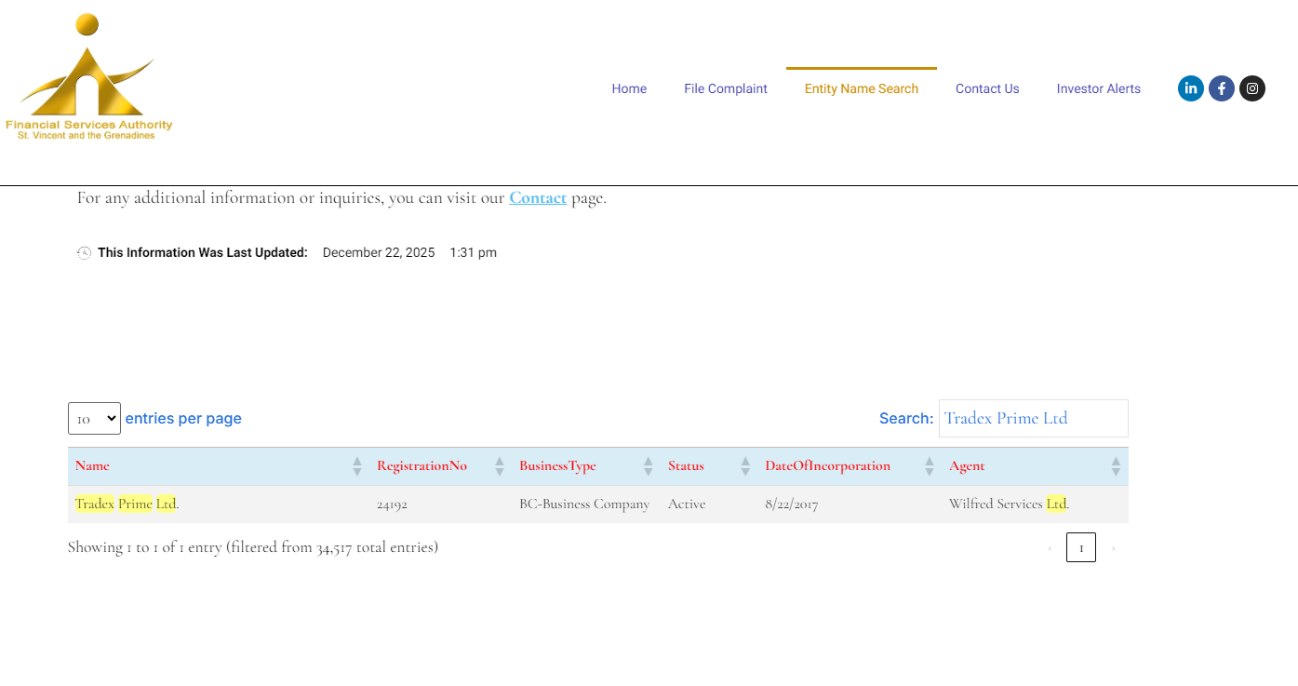Click the Agent column header label
Image resolution: width=1298 pixels, height=686 pixels.
(x=967, y=466)
